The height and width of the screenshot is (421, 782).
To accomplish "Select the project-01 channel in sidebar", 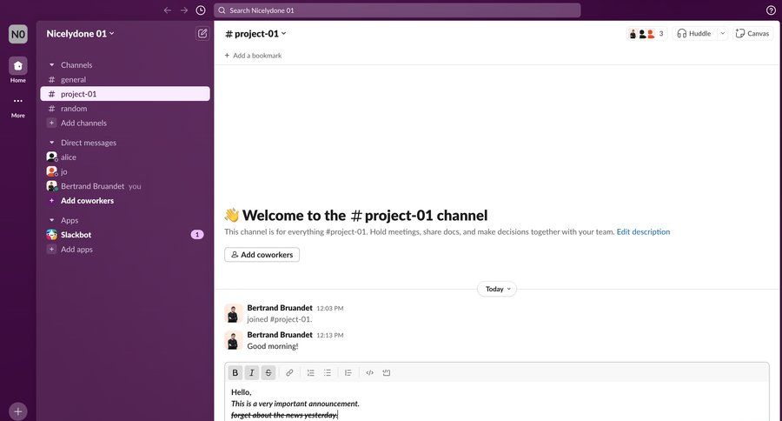I will (124, 94).
